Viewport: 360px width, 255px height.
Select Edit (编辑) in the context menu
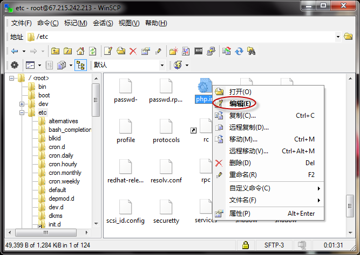point(240,103)
